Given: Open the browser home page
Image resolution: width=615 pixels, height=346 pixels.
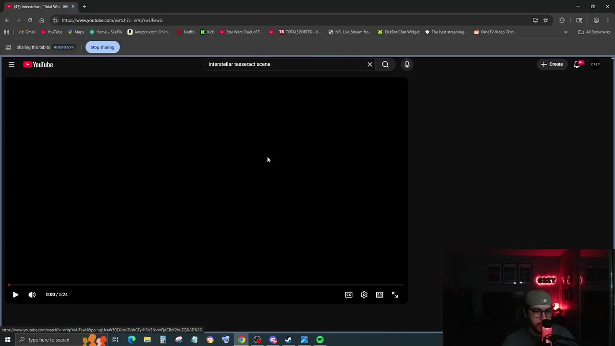Looking at the screenshot, I should (41, 20).
